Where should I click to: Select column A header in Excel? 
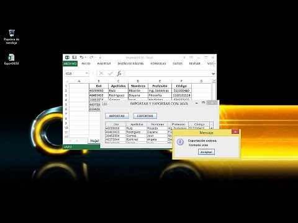[x=79, y=81]
